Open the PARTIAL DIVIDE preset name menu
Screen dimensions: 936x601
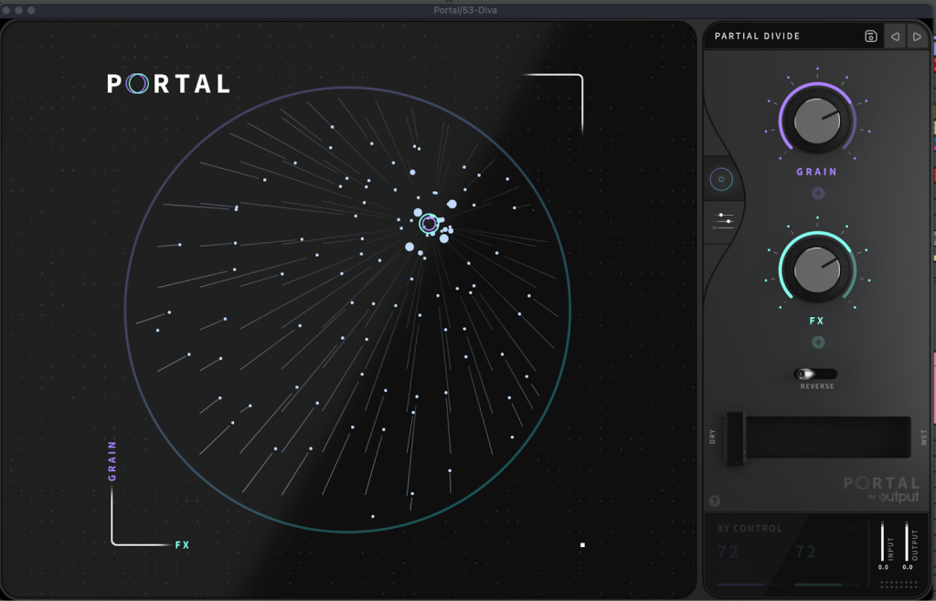point(757,37)
